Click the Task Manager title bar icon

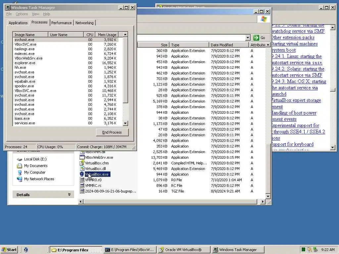(8, 8)
